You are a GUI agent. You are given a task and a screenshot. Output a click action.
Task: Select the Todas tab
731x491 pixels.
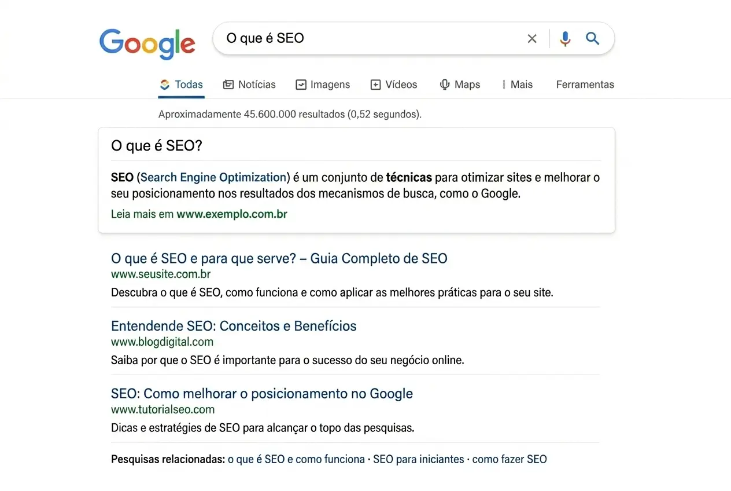tap(181, 85)
